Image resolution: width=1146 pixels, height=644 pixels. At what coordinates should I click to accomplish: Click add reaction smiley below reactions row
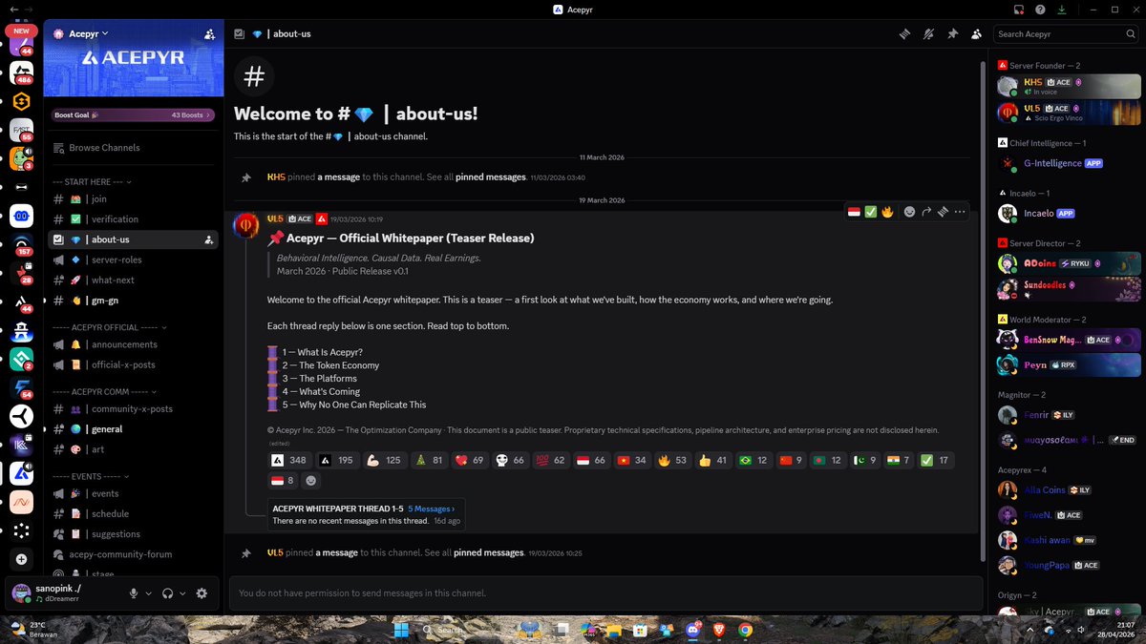pyautogui.click(x=311, y=480)
